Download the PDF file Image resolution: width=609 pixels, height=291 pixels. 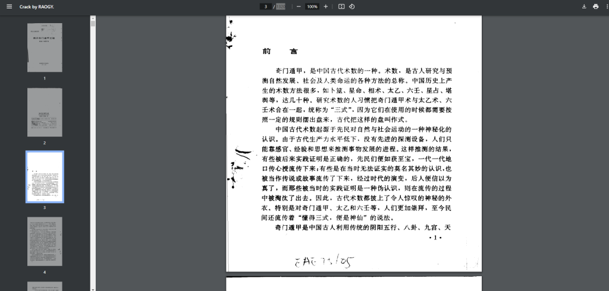(584, 7)
